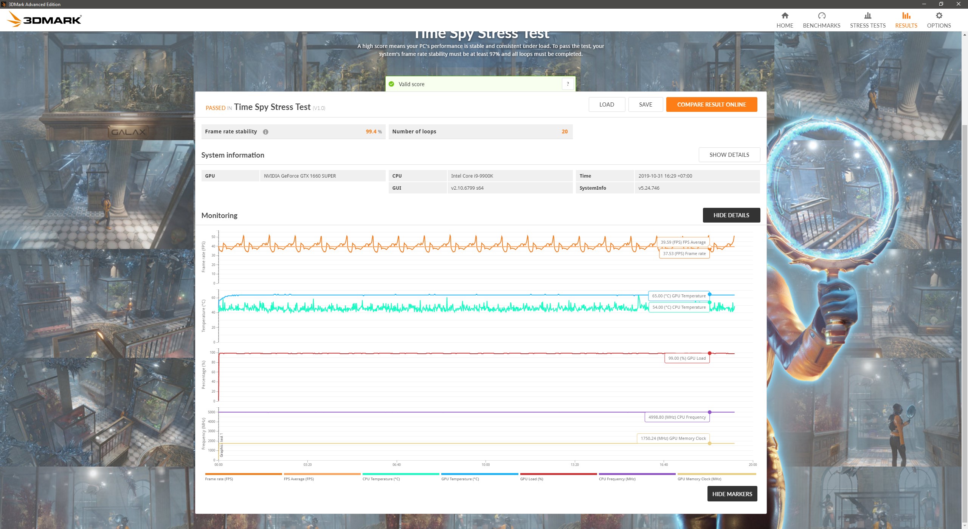Click the scrollbar up arrow
This screenshot has width=968, height=529.
click(965, 35)
